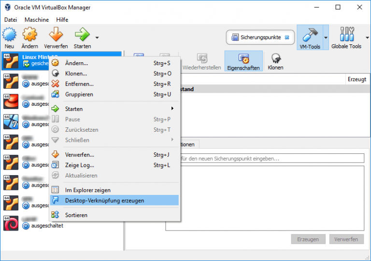Screen dimensions: 371x261
Task: Click the Explorer list icon in context menu
Action: [55, 190]
